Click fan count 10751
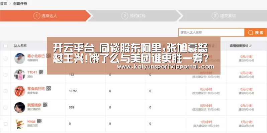This screenshot has width=267, height=133. pyautogui.click(x=73, y=91)
